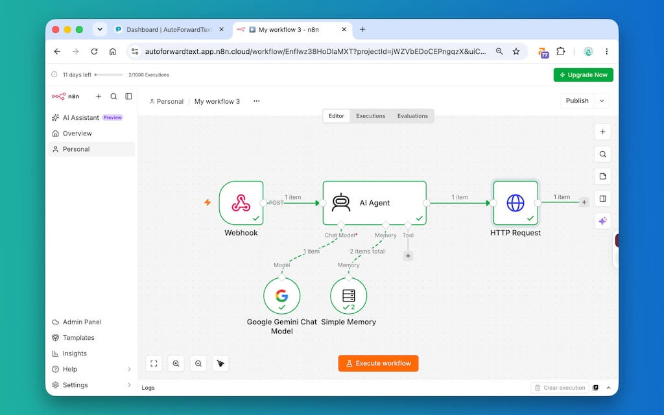Click Upgrade Now button
Screen dimensions: 664x415
(x=583, y=75)
